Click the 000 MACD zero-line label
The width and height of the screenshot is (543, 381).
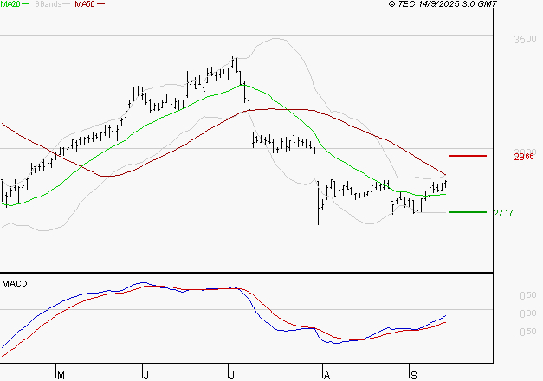tap(527, 312)
